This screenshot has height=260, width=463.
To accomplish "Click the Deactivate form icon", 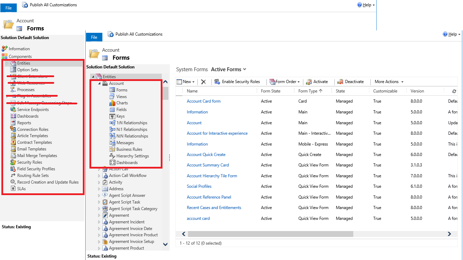I will 340,82.
